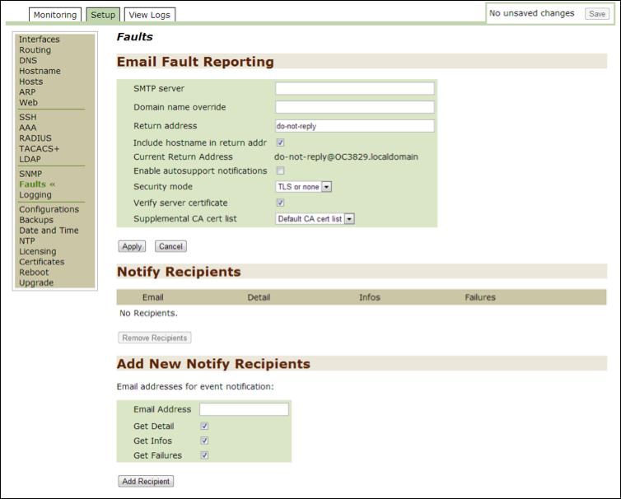Enable autosupport notifications checkbox

point(280,171)
